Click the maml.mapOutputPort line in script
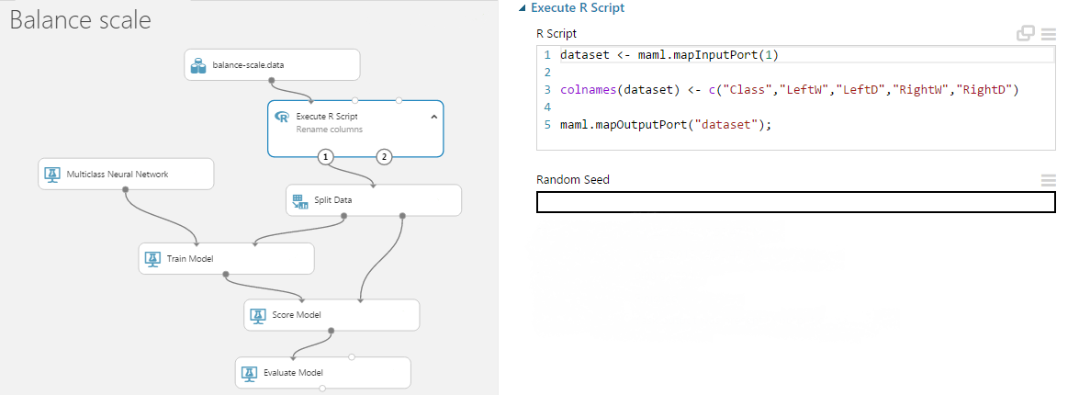This screenshot has height=395, width=1068. (666, 125)
